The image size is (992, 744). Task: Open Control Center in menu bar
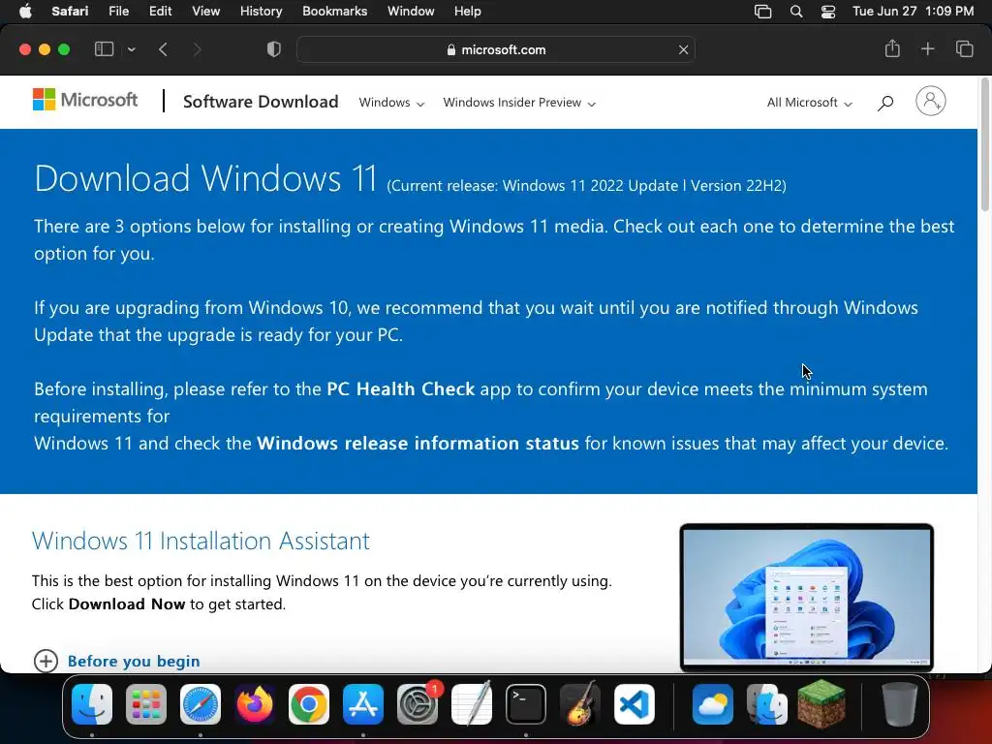828,12
